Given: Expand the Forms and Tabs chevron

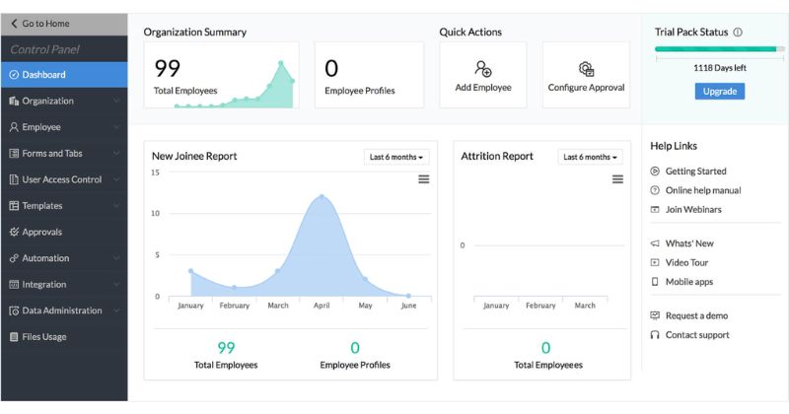Looking at the screenshot, I should (x=116, y=153).
